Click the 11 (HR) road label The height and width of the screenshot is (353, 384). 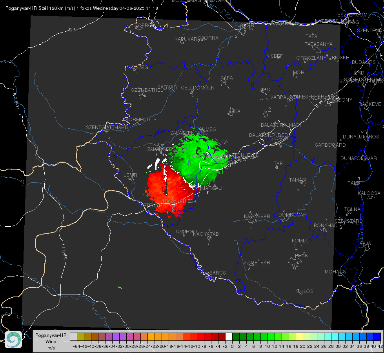pyautogui.click(x=64, y=251)
